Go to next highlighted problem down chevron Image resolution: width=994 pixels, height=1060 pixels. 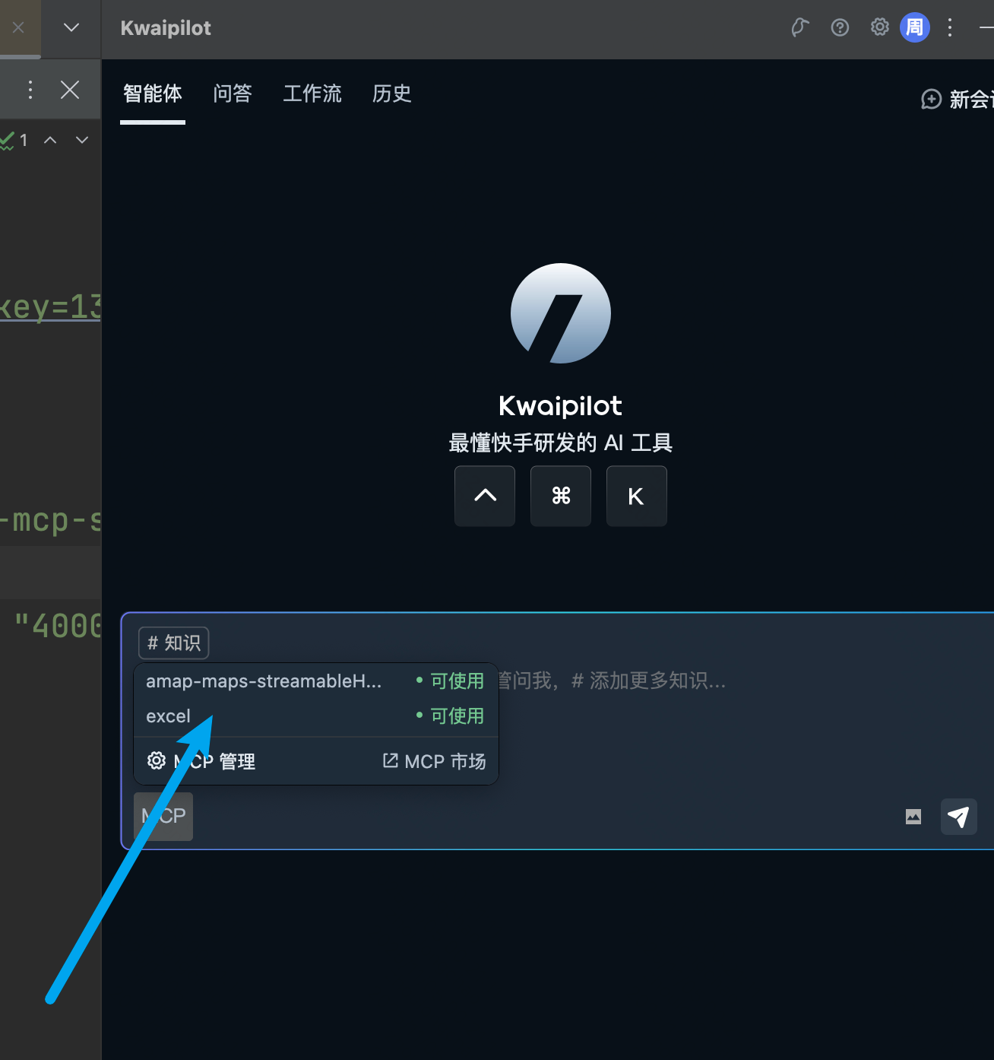82,140
